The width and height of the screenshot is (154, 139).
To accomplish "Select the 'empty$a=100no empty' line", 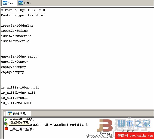I will point(19,57).
